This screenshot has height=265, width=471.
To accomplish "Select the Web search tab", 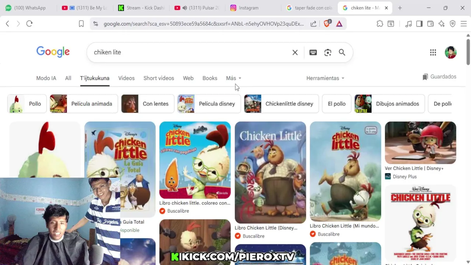I will click(x=188, y=78).
